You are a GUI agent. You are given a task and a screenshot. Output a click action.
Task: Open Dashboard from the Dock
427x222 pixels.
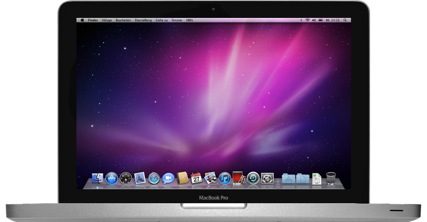[x=126, y=178]
